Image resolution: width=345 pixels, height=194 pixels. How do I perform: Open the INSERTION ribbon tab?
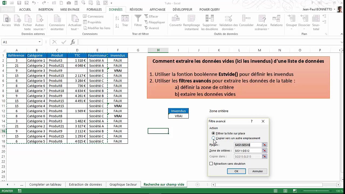click(46, 9)
